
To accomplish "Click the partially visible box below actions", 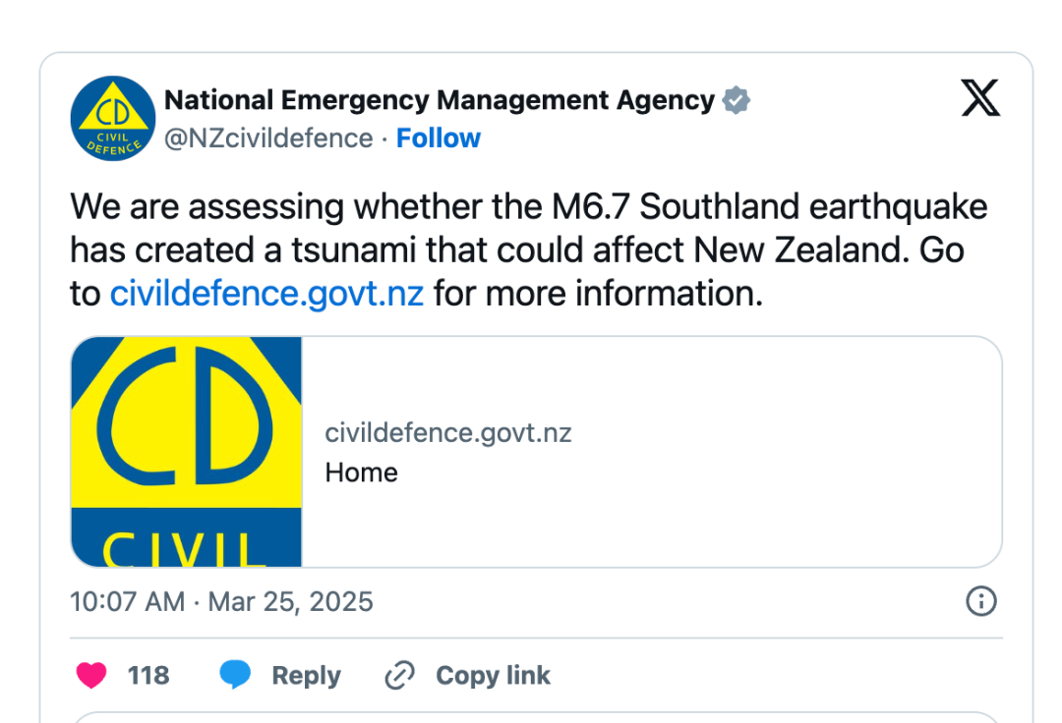I will point(537,717).
